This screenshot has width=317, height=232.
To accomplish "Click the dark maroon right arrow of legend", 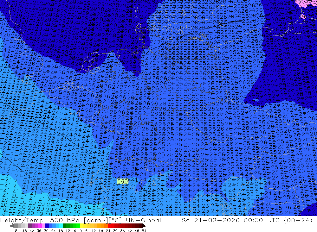I will [x=144, y=226].
